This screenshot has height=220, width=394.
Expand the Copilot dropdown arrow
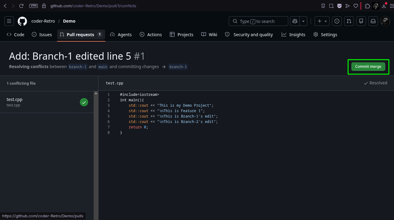coord(304,21)
